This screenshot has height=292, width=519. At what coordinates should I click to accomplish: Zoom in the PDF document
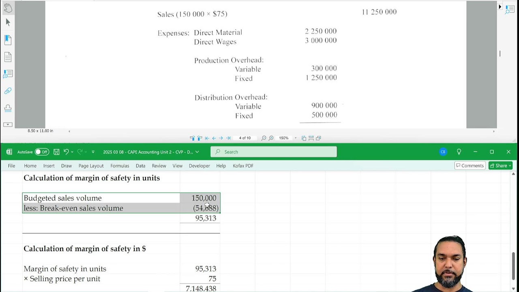271,138
